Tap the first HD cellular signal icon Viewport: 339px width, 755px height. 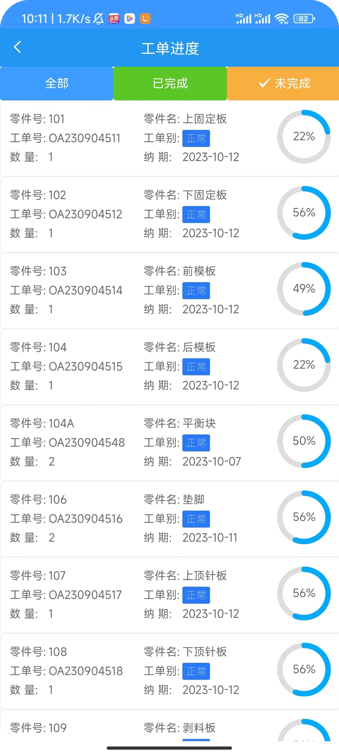pos(244,19)
